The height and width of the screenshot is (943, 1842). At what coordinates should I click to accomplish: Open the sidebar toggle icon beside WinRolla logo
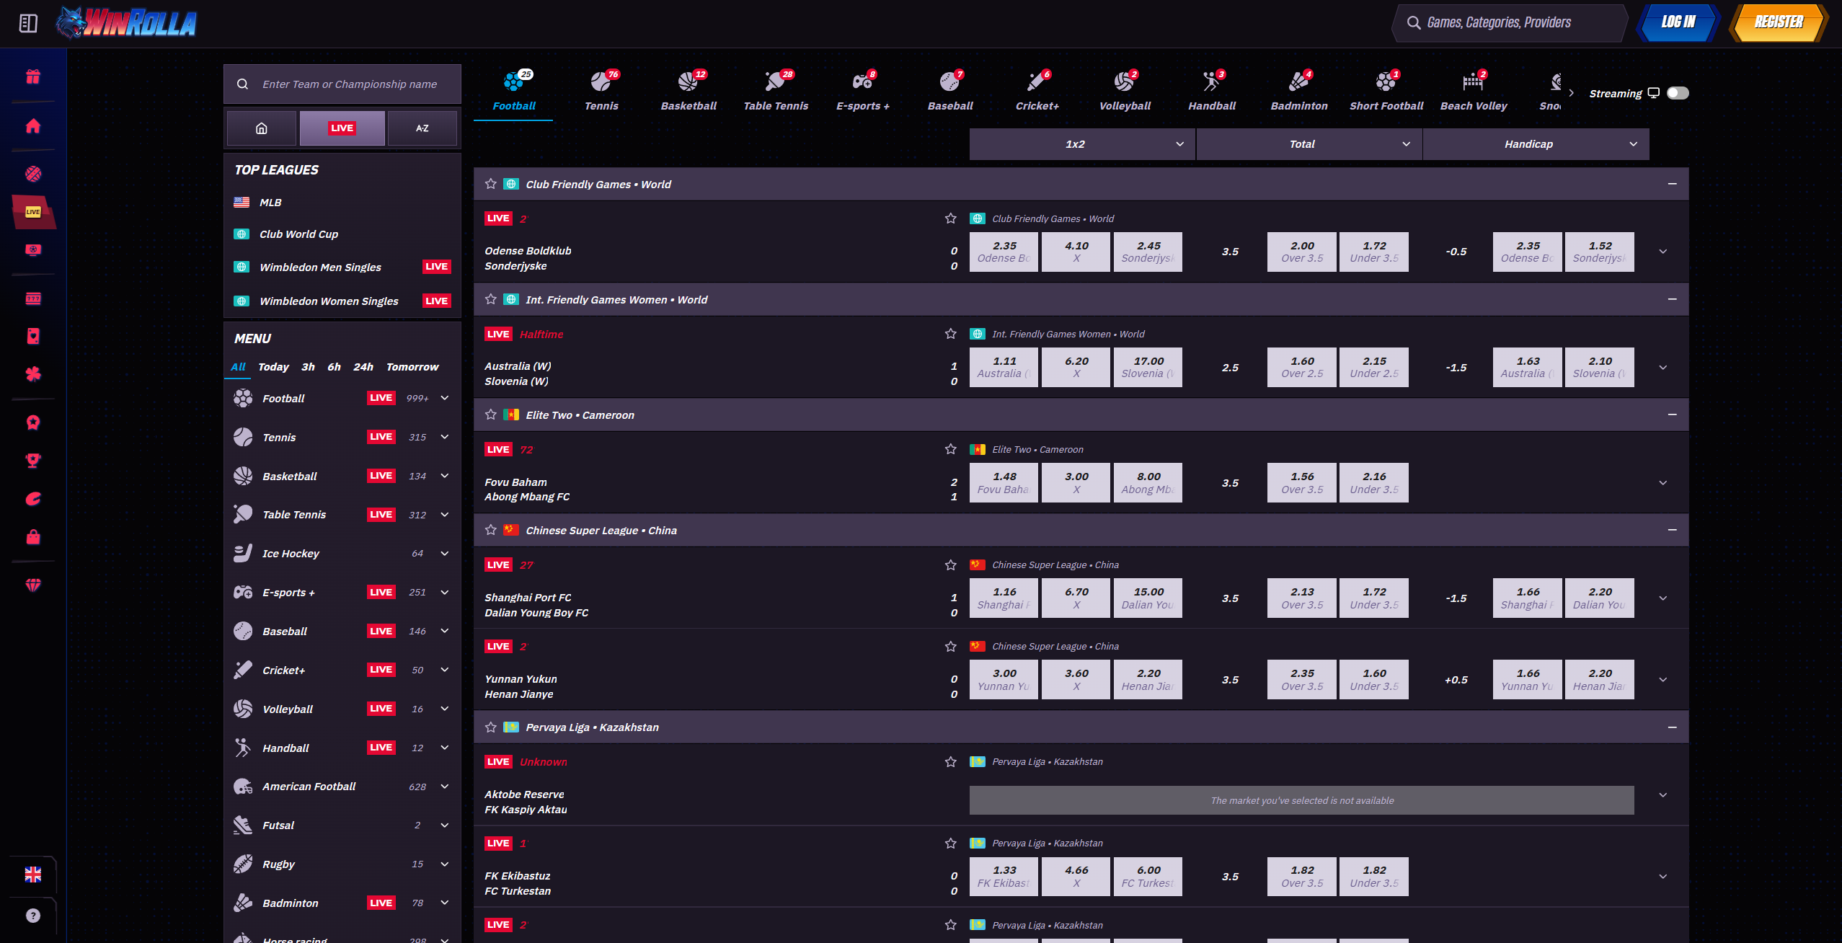28,23
